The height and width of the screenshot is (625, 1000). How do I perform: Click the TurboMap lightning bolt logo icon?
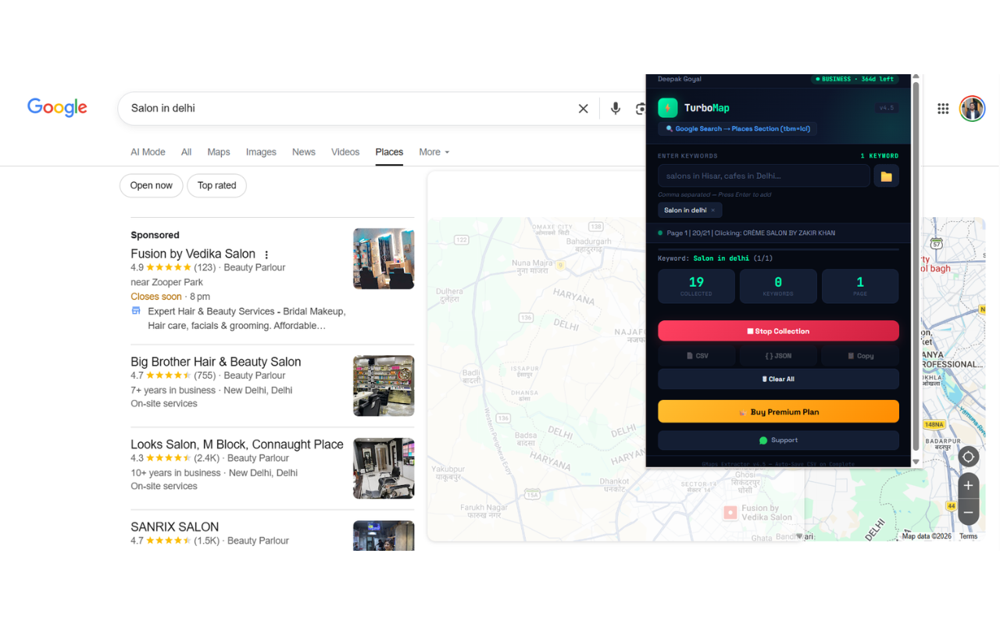(x=668, y=108)
